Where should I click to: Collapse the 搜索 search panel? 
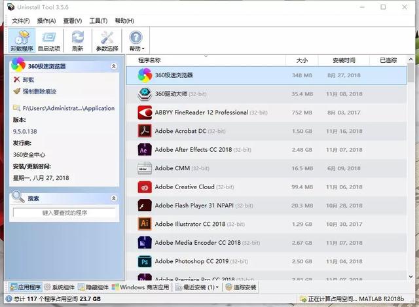pos(113,198)
